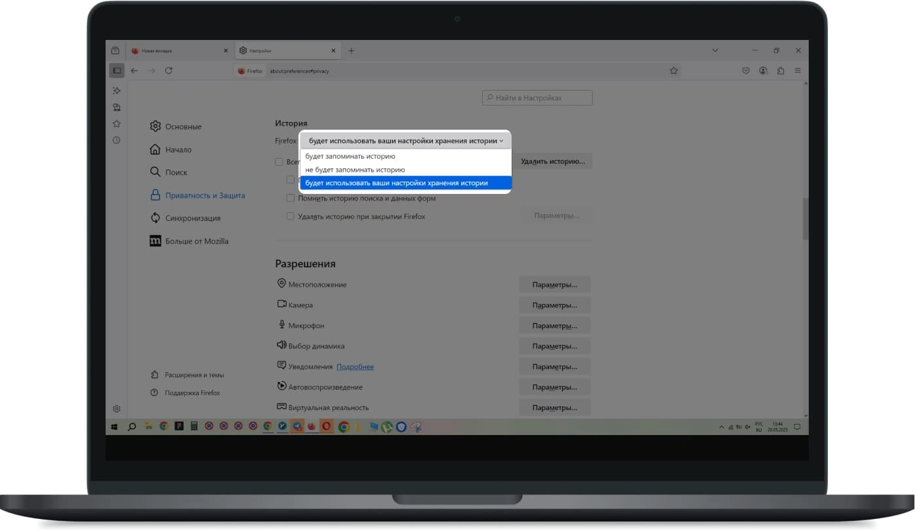
Task: Show hidden tray icons chevron
Action: (x=722, y=427)
